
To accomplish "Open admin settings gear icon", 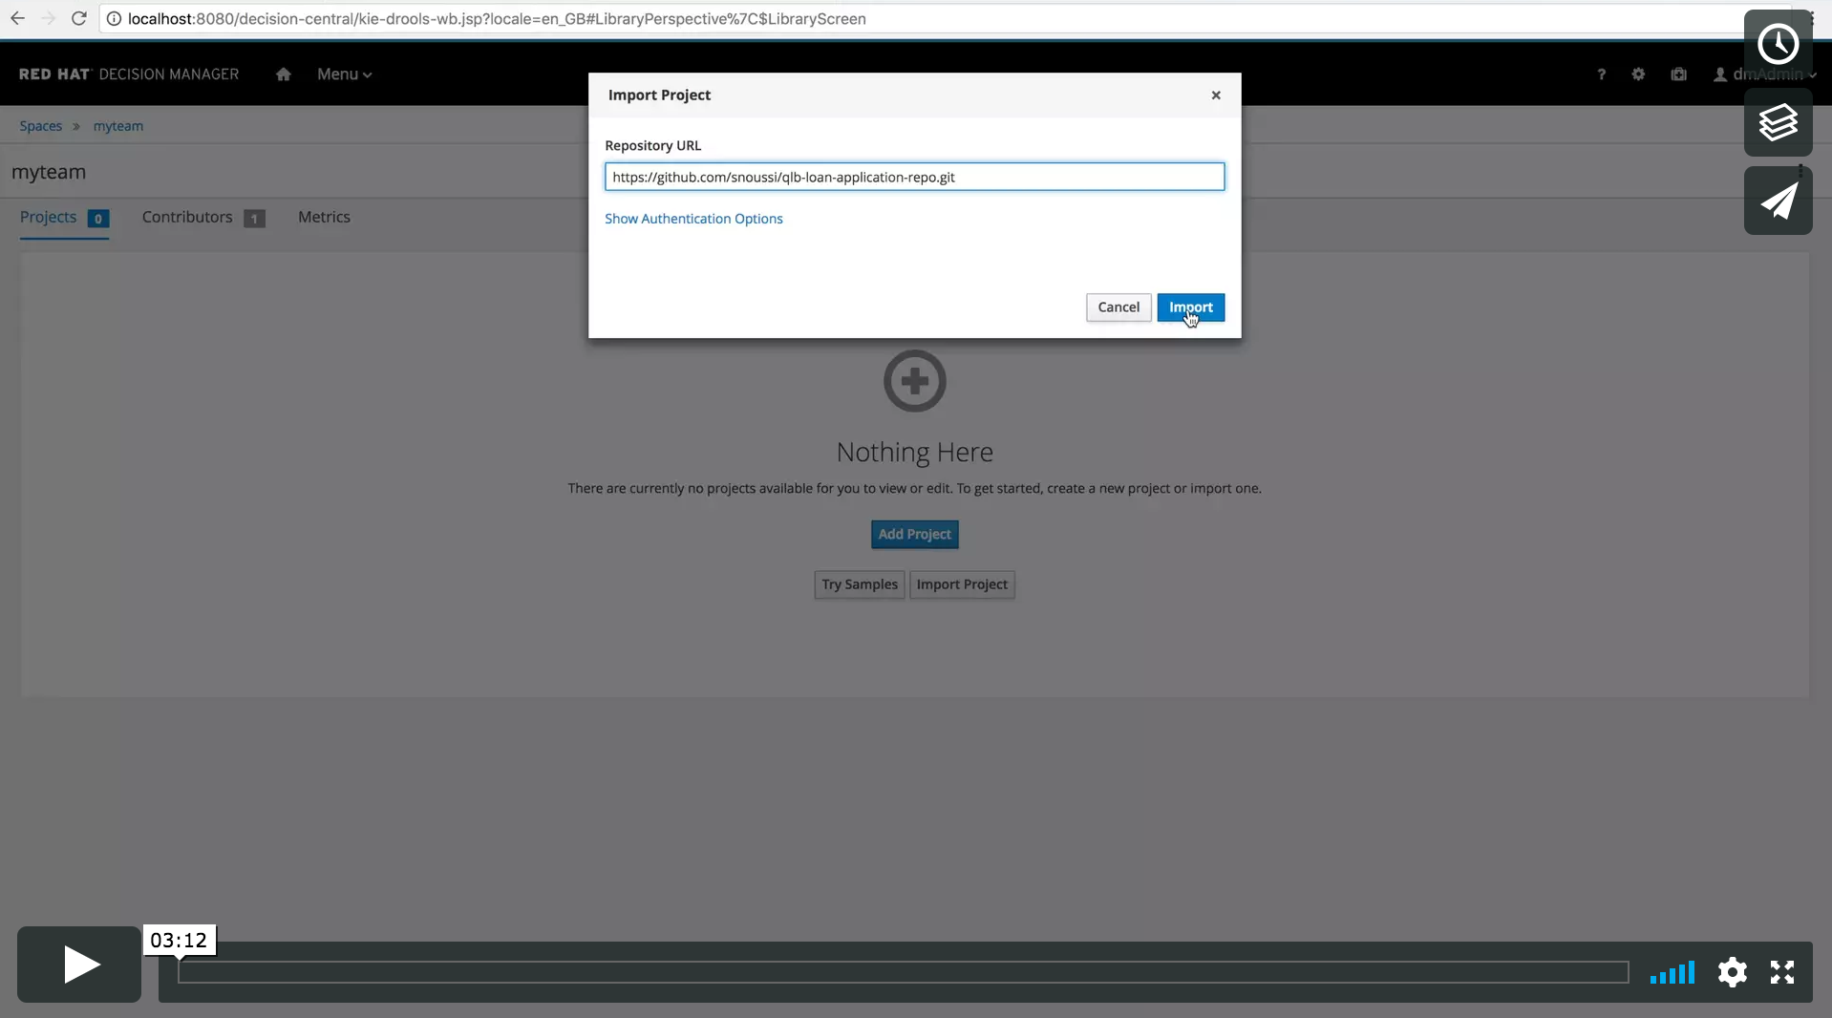I will click(1638, 74).
